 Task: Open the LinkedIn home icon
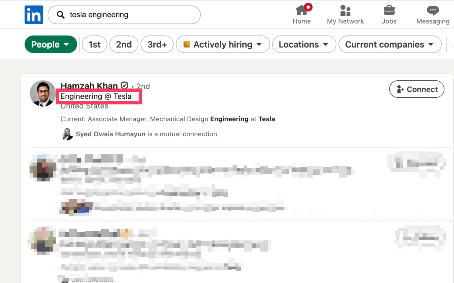pos(301,10)
